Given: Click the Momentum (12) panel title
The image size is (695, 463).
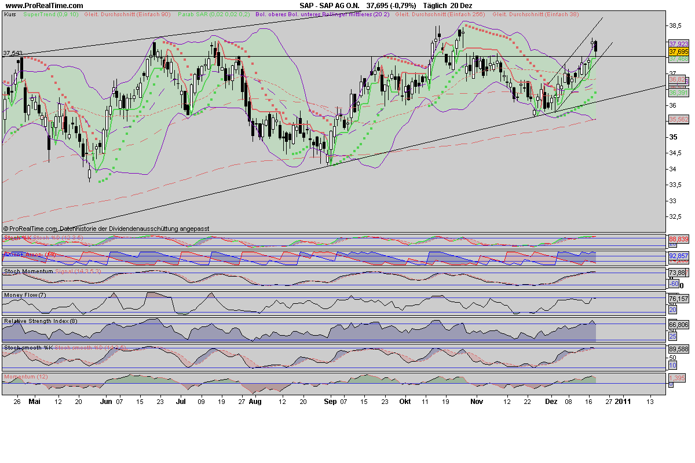Looking at the screenshot, I should (x=26, y=377).
